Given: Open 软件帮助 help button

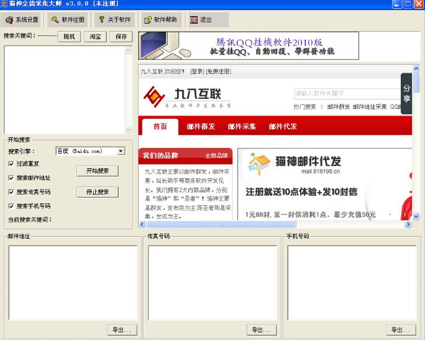Looking at the screenshot, I should [x=161, y=20].
